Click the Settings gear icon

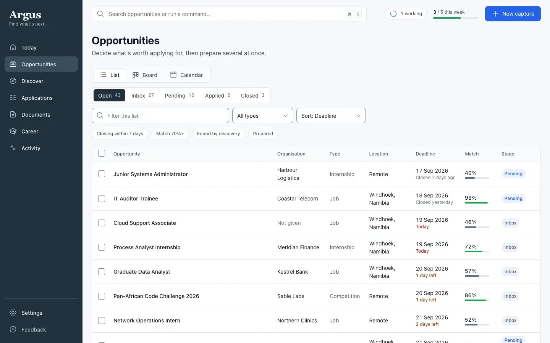pos(13,313)
